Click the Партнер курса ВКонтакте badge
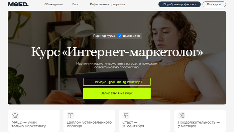234x132 pixels. [x=117, y=36]
